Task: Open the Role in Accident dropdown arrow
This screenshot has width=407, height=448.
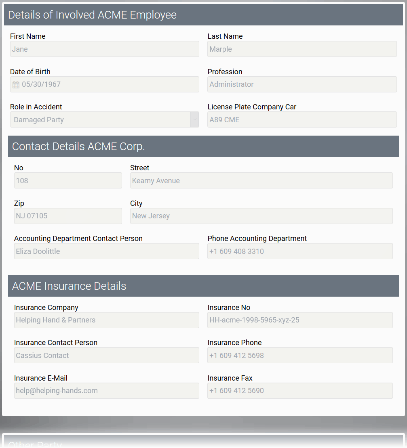Action: 194,119
